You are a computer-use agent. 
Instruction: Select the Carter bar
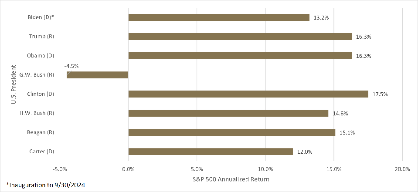coord(211,152)
